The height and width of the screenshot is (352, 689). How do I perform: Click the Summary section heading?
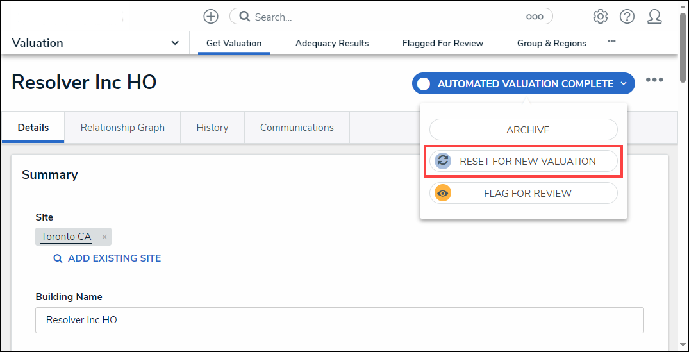coord(49,174)
